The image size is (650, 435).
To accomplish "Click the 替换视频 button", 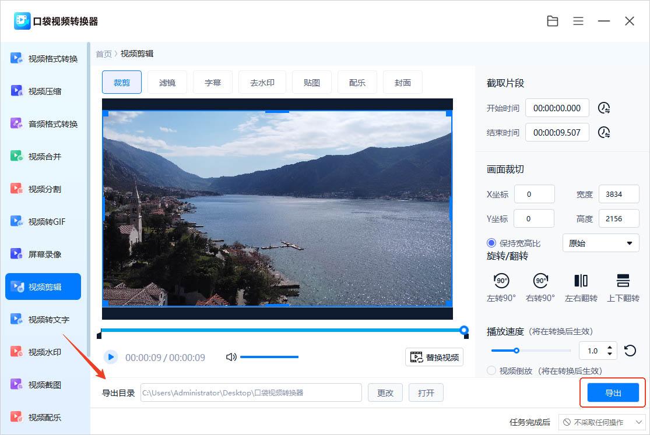I will 434,357.
